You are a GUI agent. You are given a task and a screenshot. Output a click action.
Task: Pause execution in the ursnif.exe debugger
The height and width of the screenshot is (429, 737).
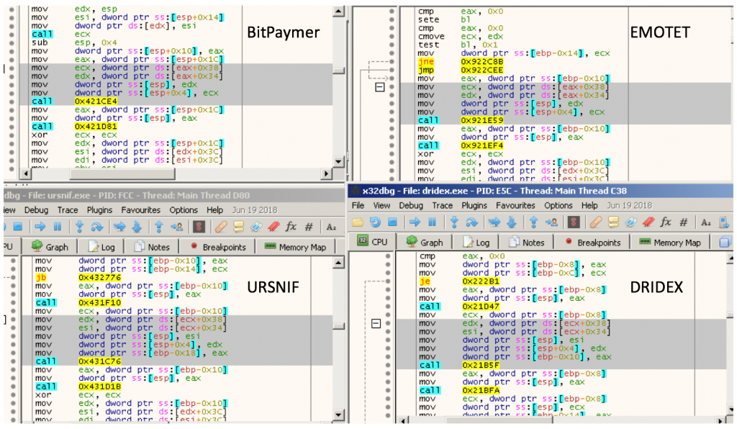[x=57, y=227]
